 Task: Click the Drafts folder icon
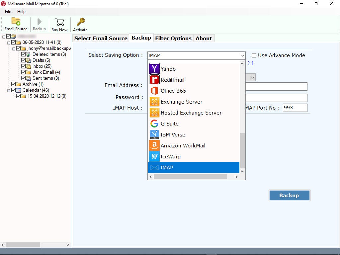(x=29, y=60)
